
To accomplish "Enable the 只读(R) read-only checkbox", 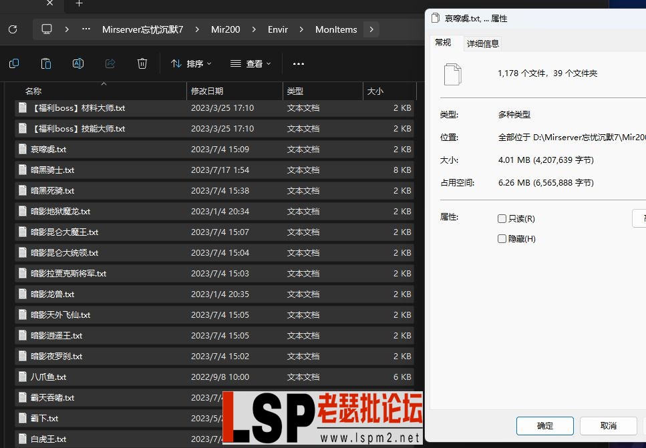I will click(x=502, y=218).
